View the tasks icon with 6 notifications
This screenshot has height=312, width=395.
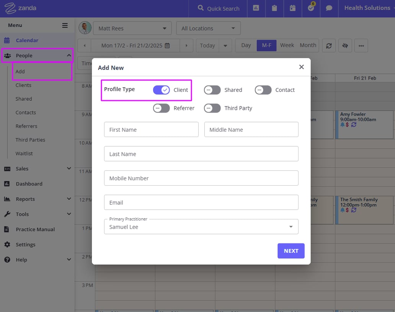311,8
